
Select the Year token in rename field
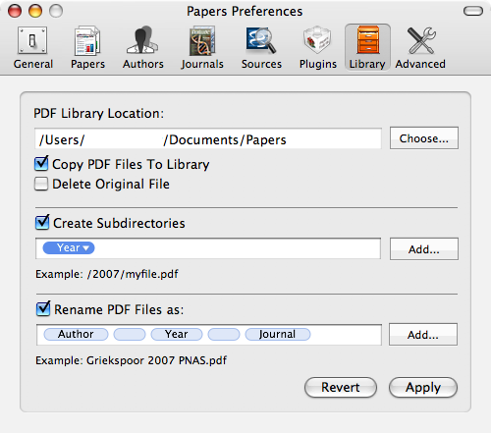pos(177,335)
